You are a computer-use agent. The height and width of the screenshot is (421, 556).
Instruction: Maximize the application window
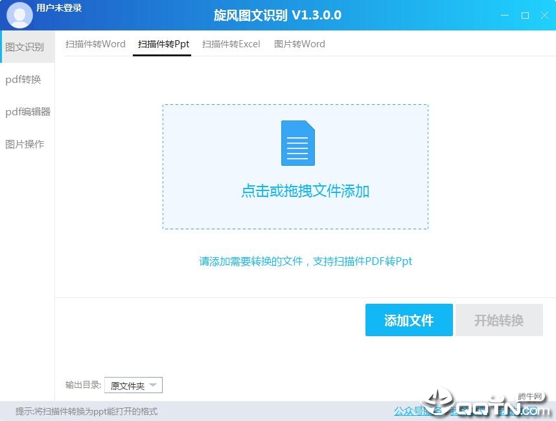pyautogui.click(x=525, y=15)
